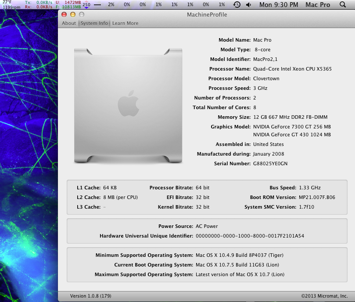The height and width of the screenshot is (302, 355).
Task: Open the Learn More tab
Action: [125, 23]
